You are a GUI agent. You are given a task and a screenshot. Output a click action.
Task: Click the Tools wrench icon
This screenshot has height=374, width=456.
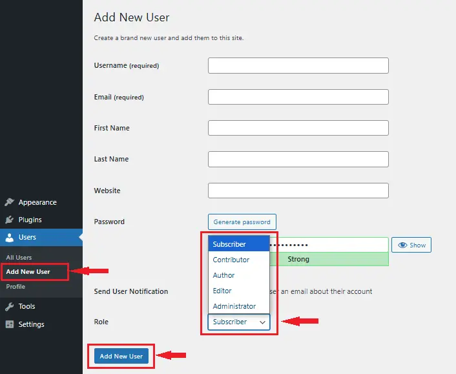(x=9, y=306)
